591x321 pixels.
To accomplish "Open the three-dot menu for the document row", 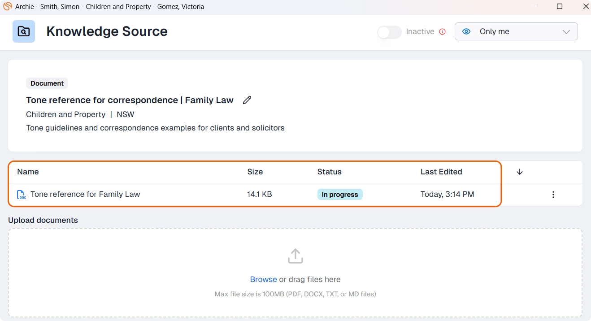I will pos(553,195).
